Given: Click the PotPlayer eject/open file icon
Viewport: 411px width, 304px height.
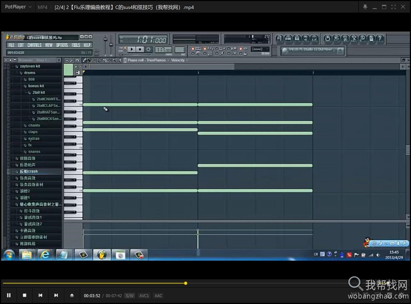Looking at the screenshot, I should coord(72,295).
